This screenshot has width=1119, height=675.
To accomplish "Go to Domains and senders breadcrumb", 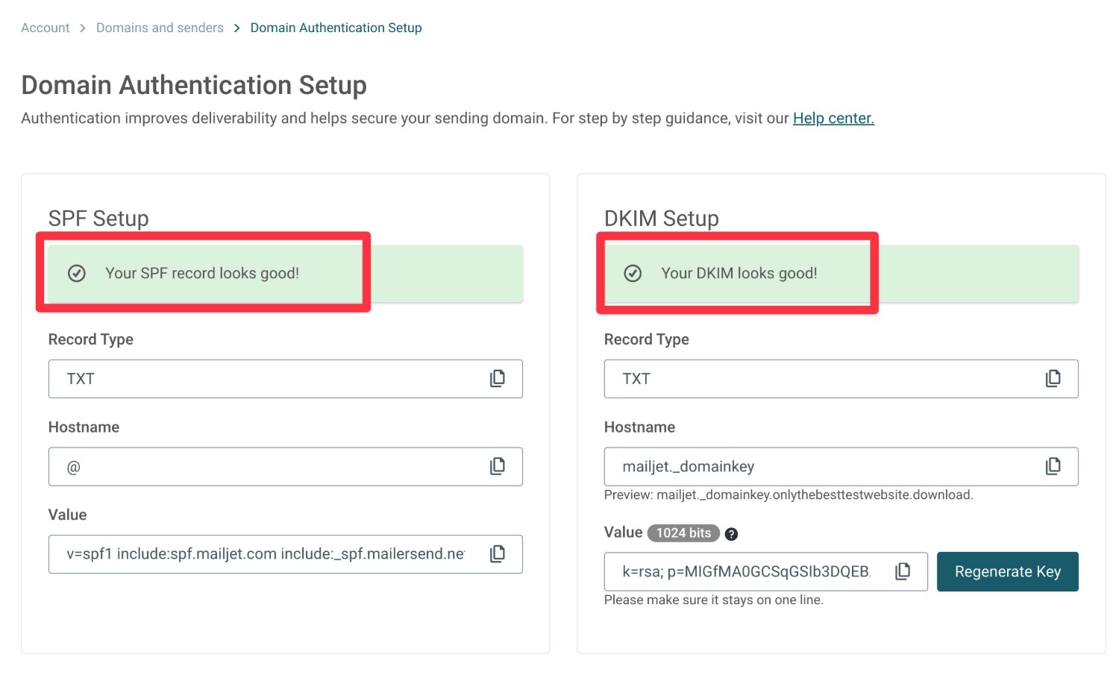I will pyautogui.click(x=160, y=28).
